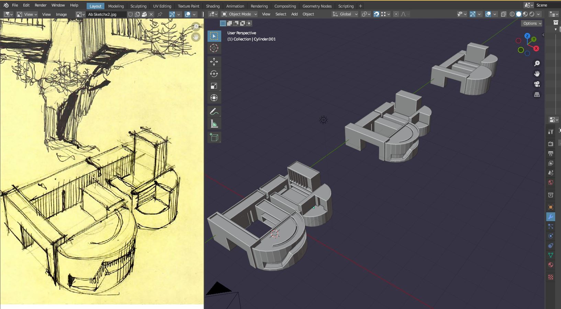Image resolution: width=561 pixels, height=309 pixels.
Task: Open viewport shading options dropdown arrow
Action: [538, 14]
